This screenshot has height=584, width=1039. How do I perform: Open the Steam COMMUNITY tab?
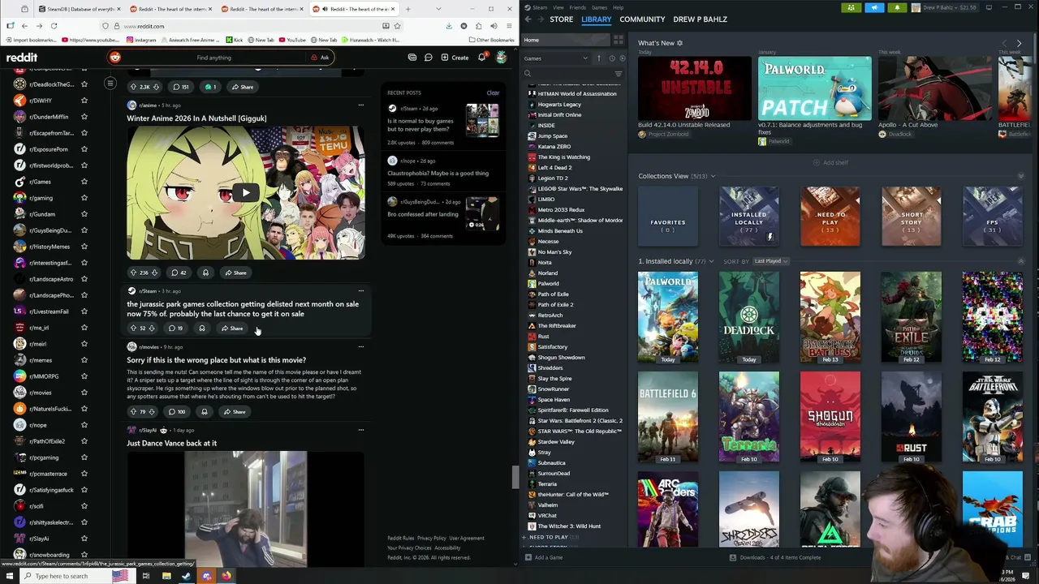coord(642,19)
